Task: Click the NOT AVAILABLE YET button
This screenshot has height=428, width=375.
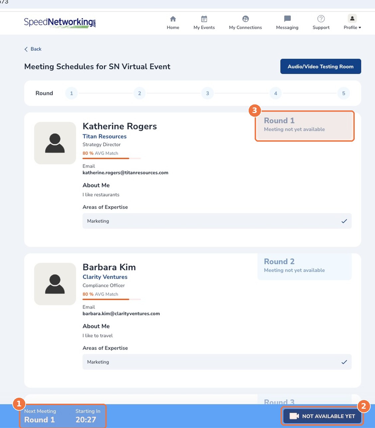Action: click(x=322, y=416)
